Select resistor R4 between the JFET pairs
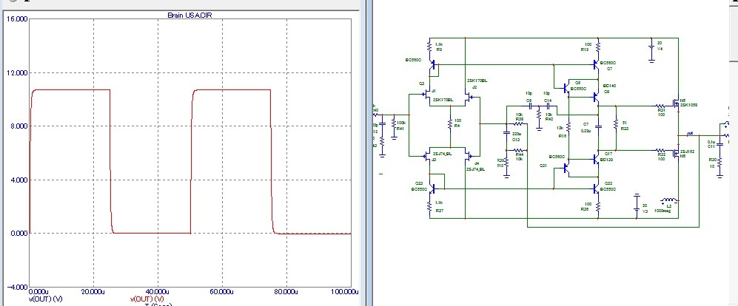This screenshot has height=306, width=738. (x=451, y=123)
